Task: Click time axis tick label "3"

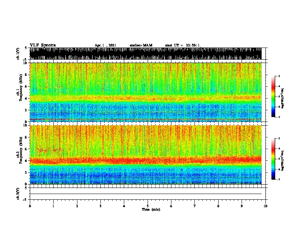Action: coord(100,206)
